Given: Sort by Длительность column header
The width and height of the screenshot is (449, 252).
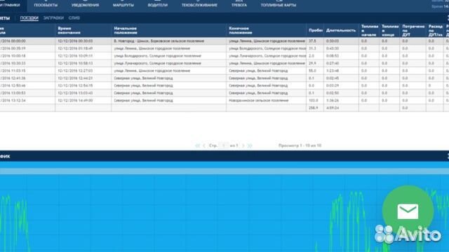Looking at the screenshot, I should (341, 30).
